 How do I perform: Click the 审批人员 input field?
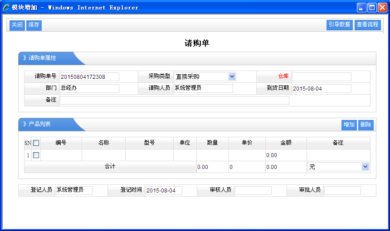342,190
